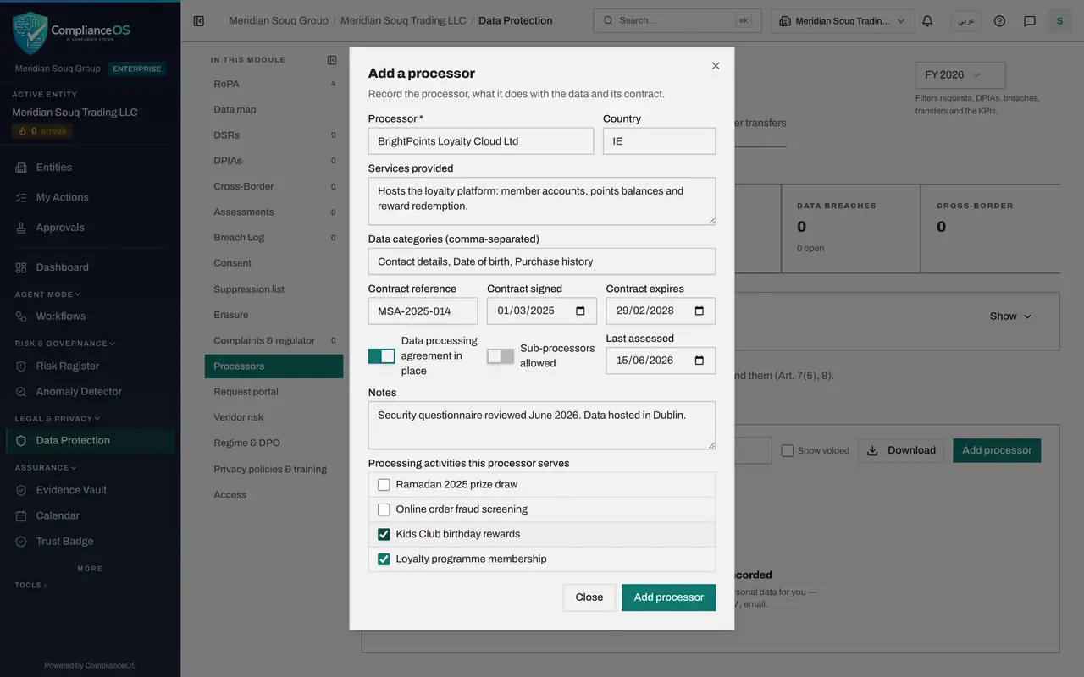Enable Sub-processors allowed switch
Screen dimensions: 1084x677
[501, 356]
